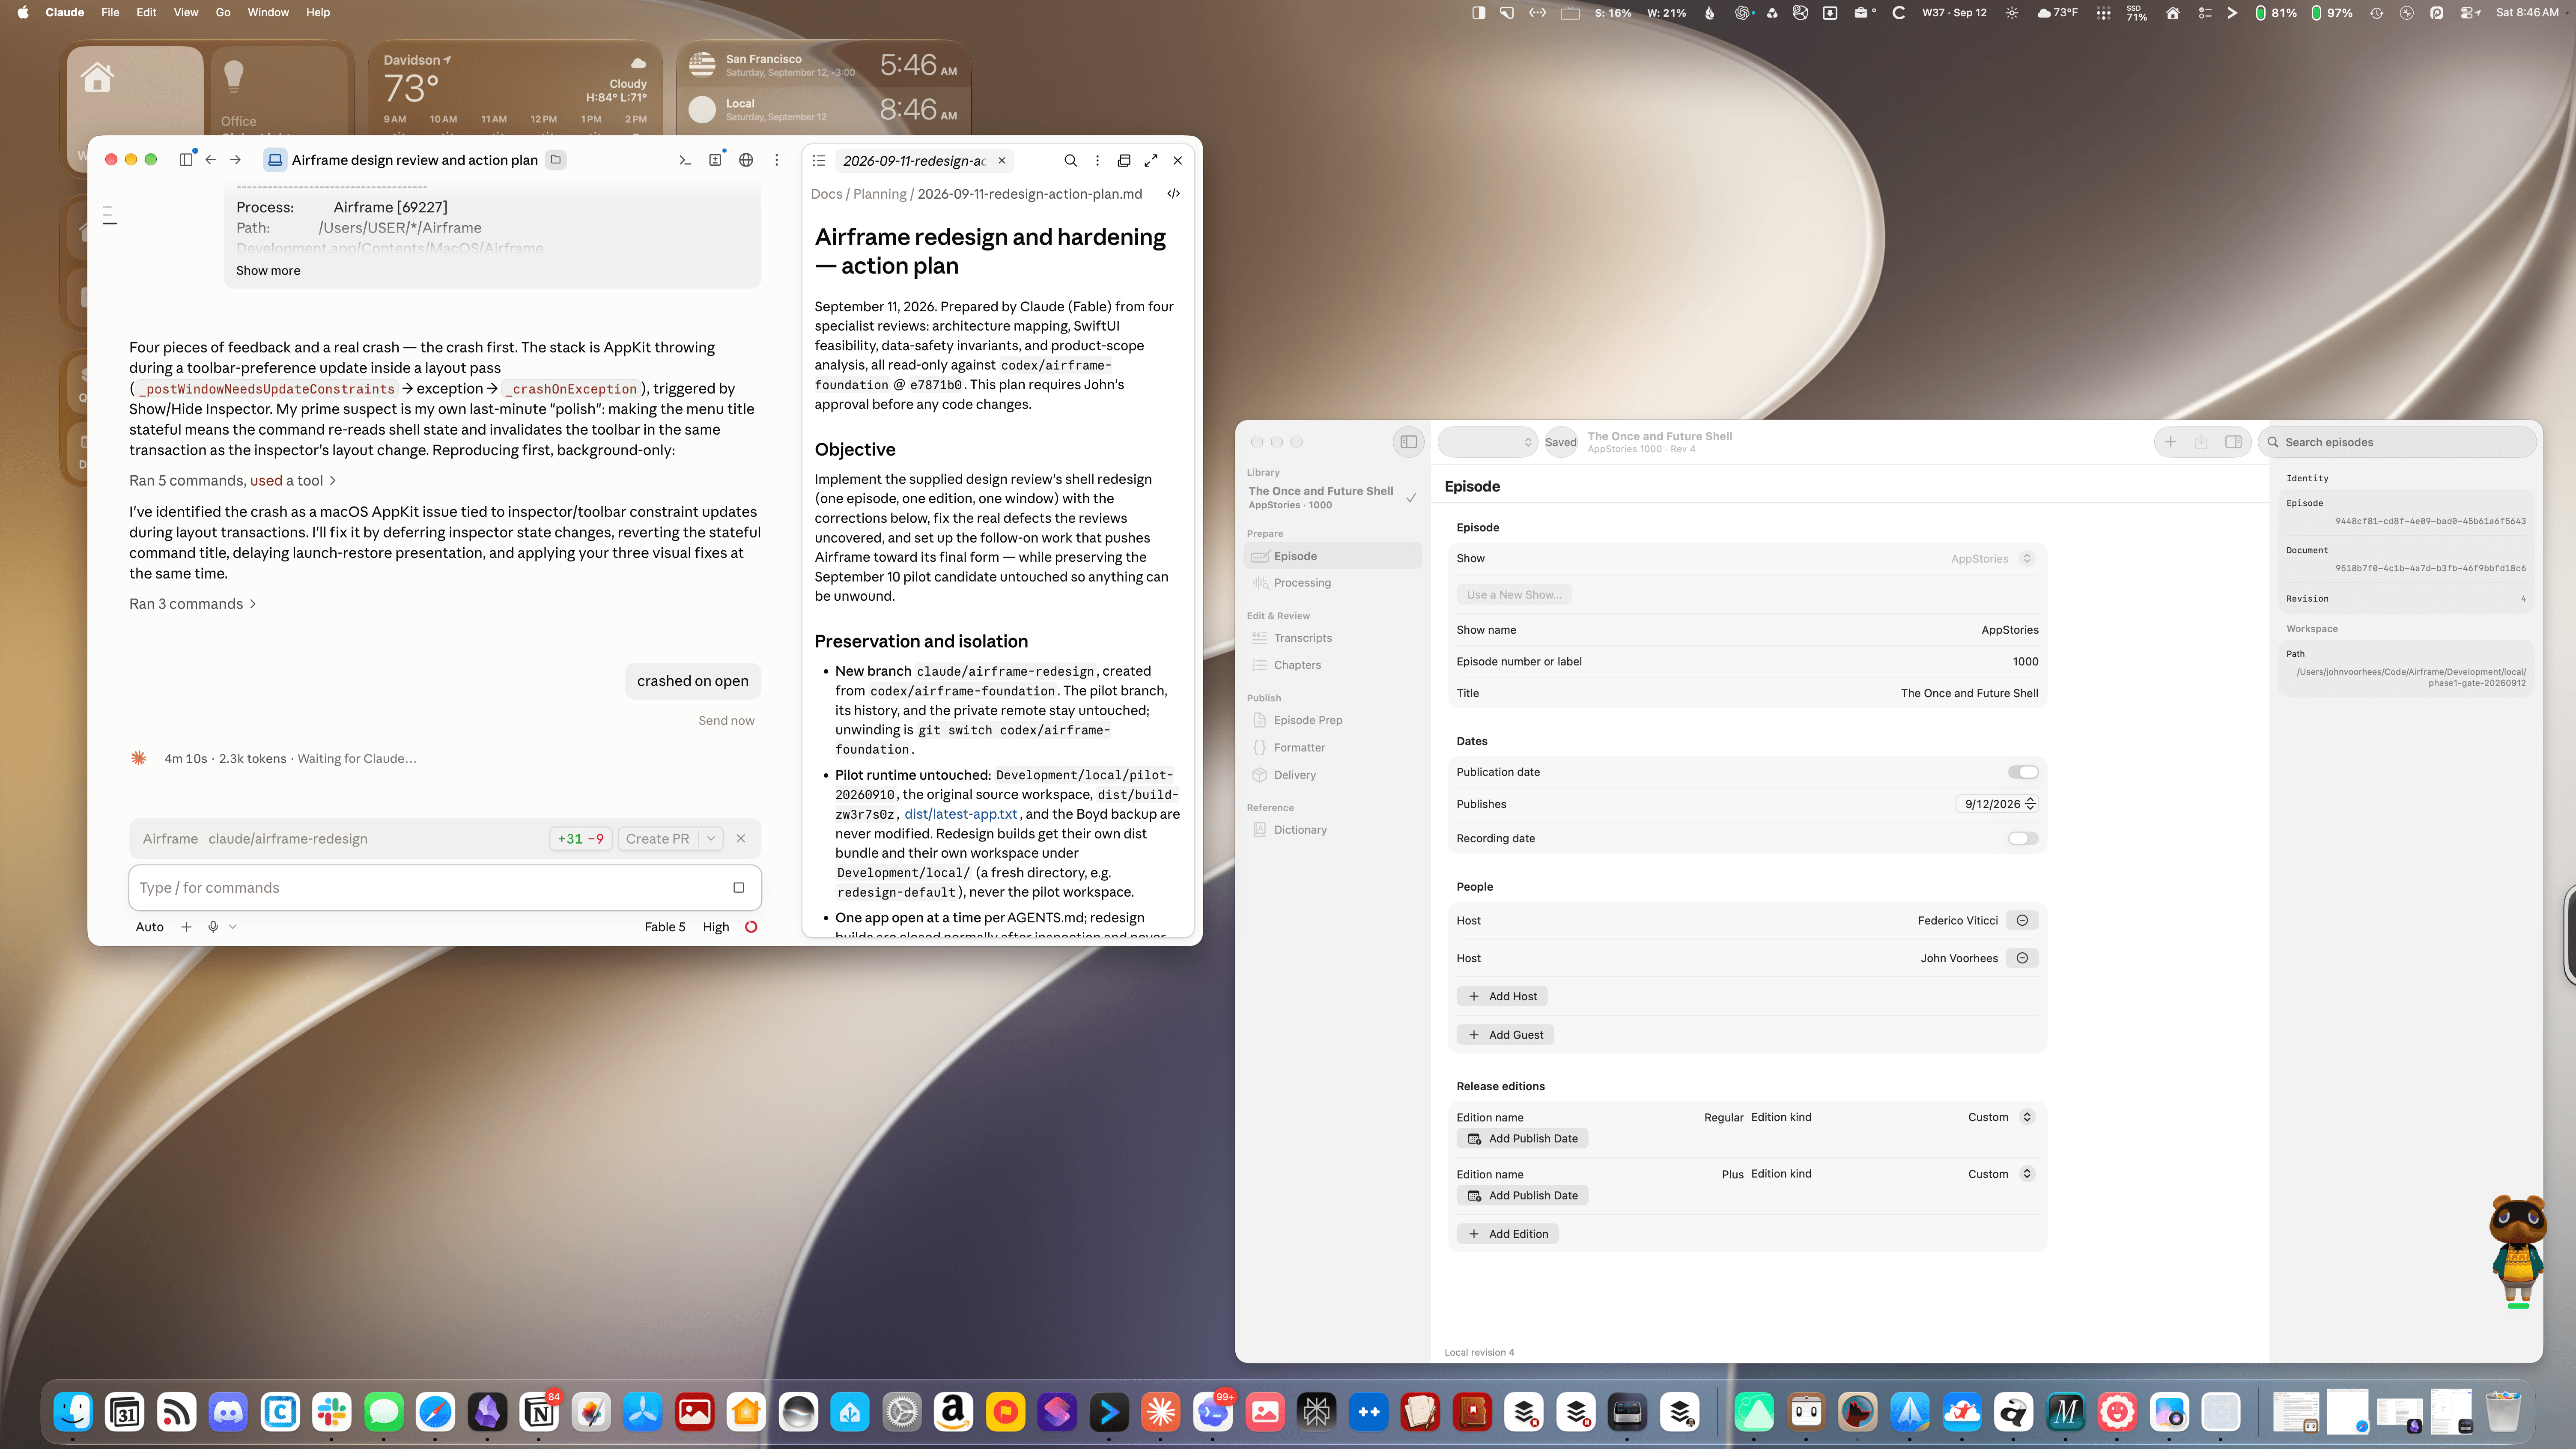This screenshot has width=2576, height=1449.
Task: Remove host John Voorhees
Action: [x=2022, y=958]
